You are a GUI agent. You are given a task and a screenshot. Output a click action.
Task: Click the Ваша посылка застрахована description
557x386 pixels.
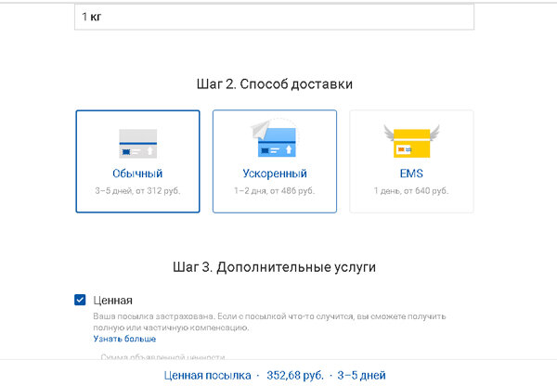click(269, 322)
